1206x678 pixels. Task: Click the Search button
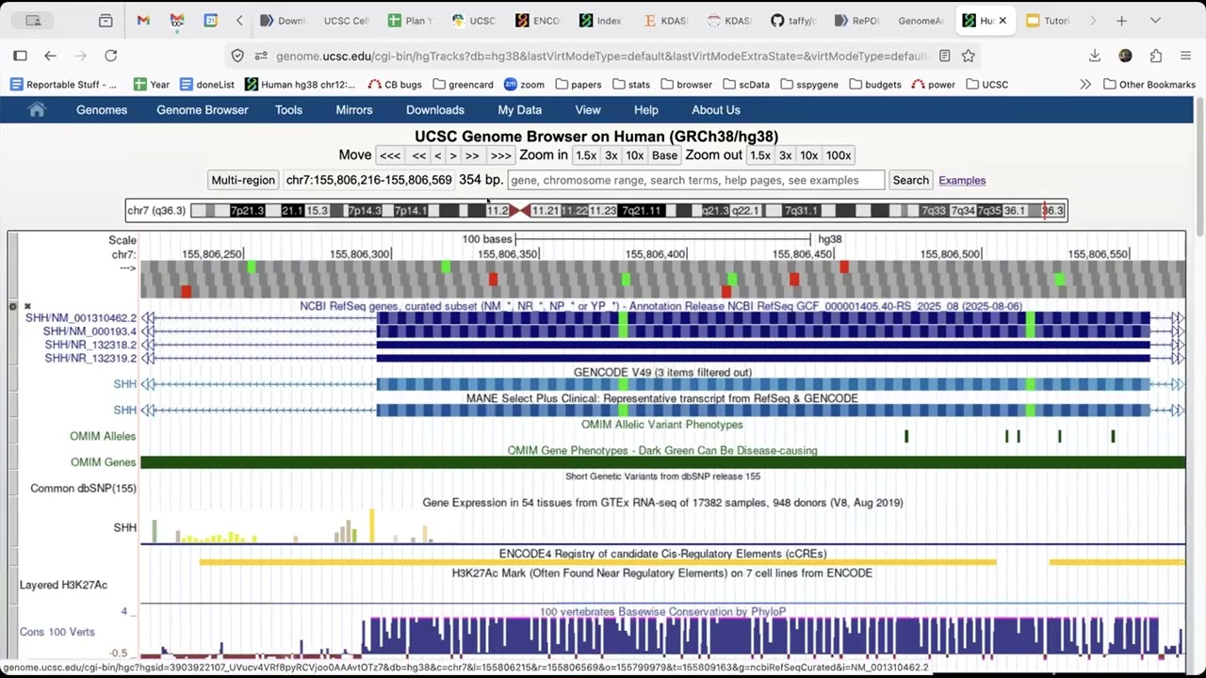pyautogui.click(x=910, y=180)
